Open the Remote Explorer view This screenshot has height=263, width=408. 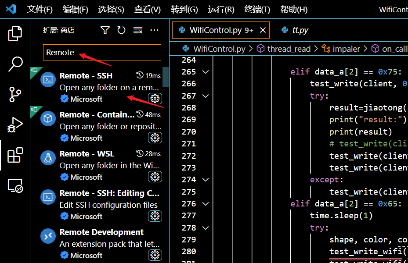click(x=15, y=185)
